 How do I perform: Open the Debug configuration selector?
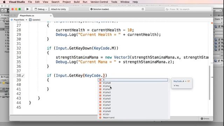(x=40, y=9)
